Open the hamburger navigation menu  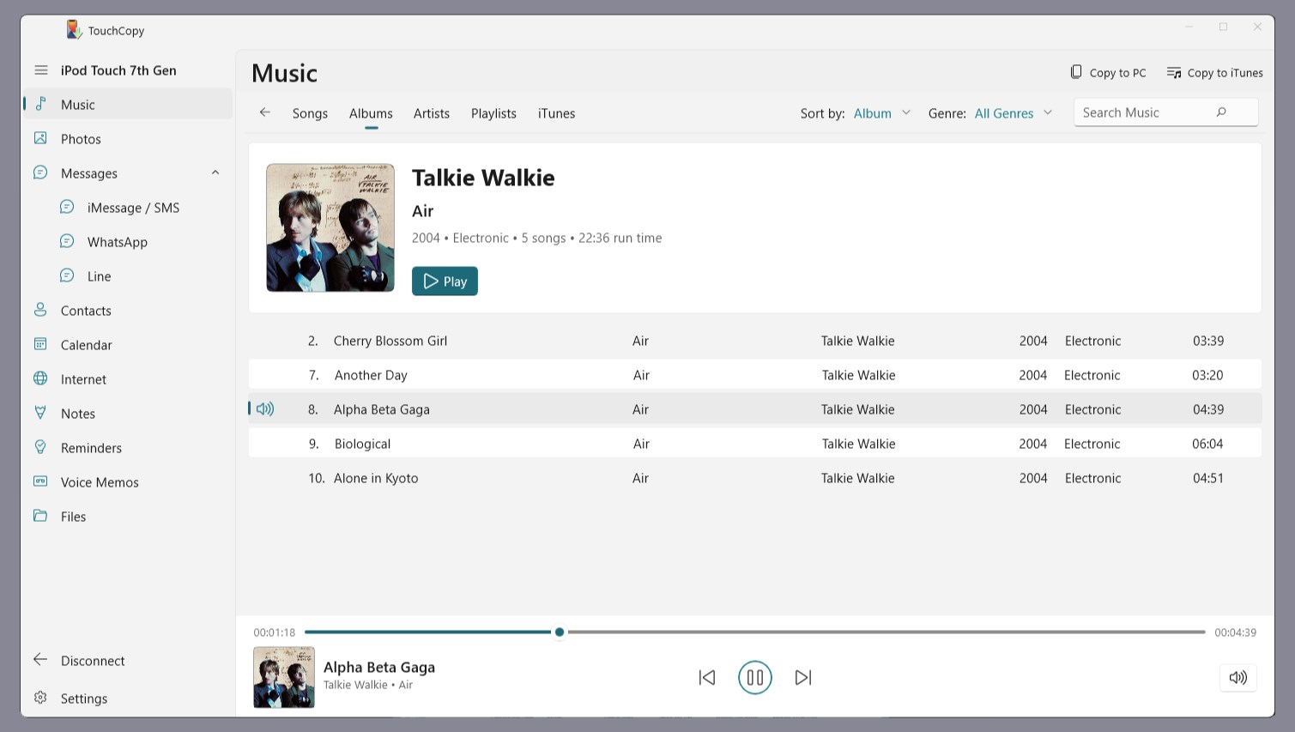tap(40, 70)
